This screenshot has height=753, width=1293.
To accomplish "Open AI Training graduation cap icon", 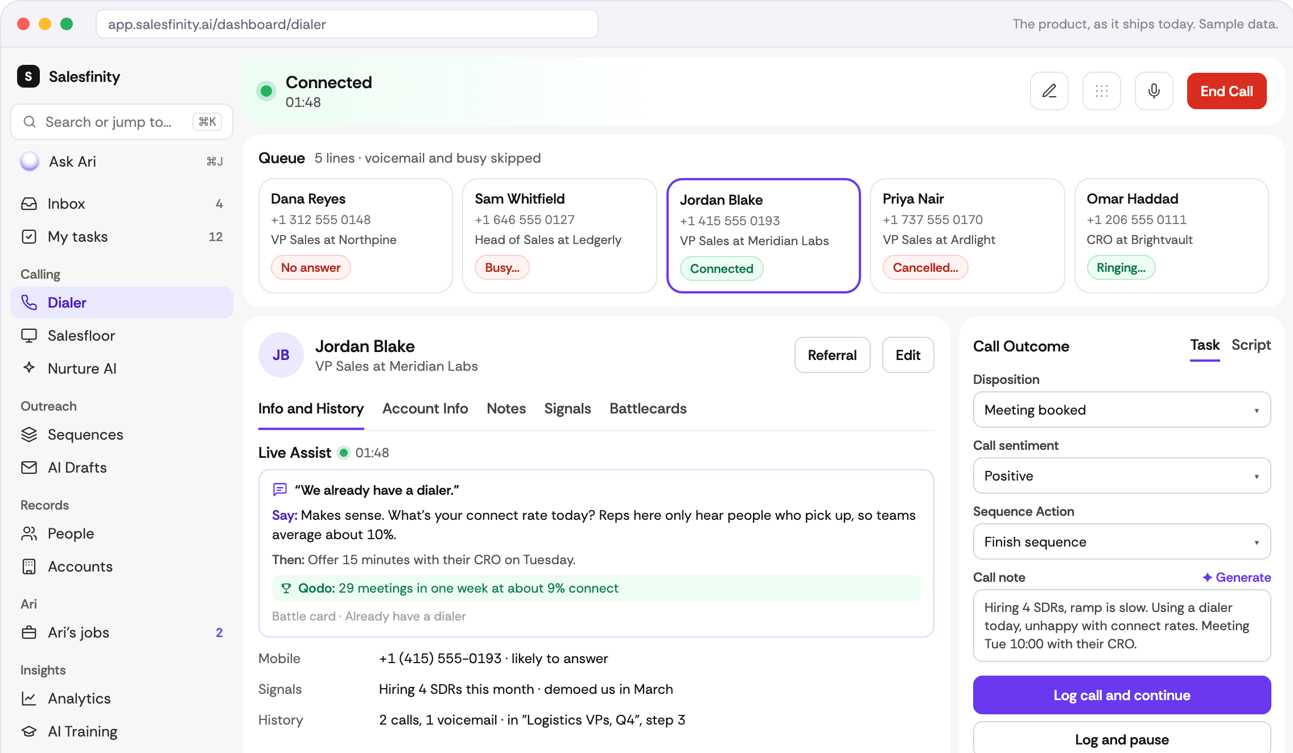I will pos(29,731).
